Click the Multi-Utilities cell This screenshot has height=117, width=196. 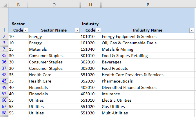(x=148, y=113)
